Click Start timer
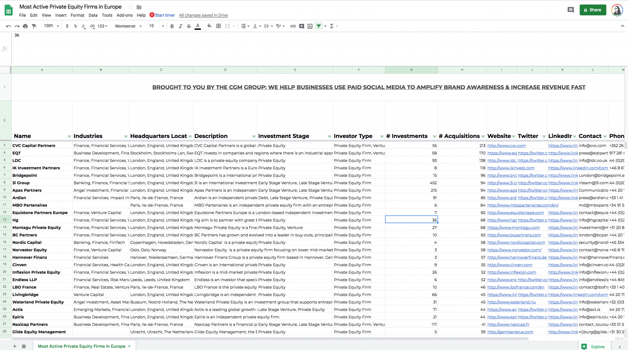Image resolution: width=628 pixels, height=350 pixels. (162, 15)
